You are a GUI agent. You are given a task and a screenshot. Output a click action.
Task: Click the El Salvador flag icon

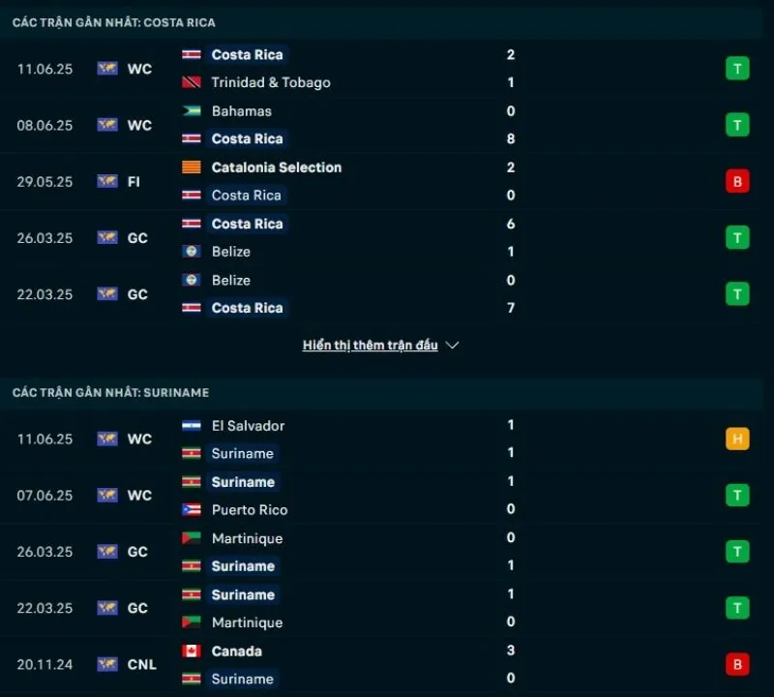192,425
